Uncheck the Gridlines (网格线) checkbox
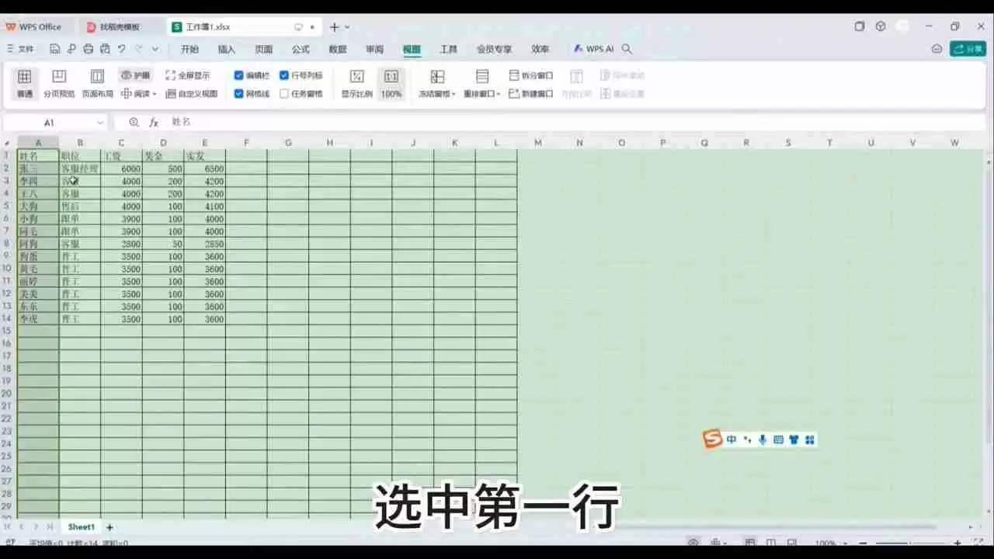This screenshot has height=559, width=994. pos(239,93)
